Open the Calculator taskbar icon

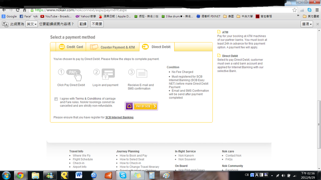(x=152, y=176)
